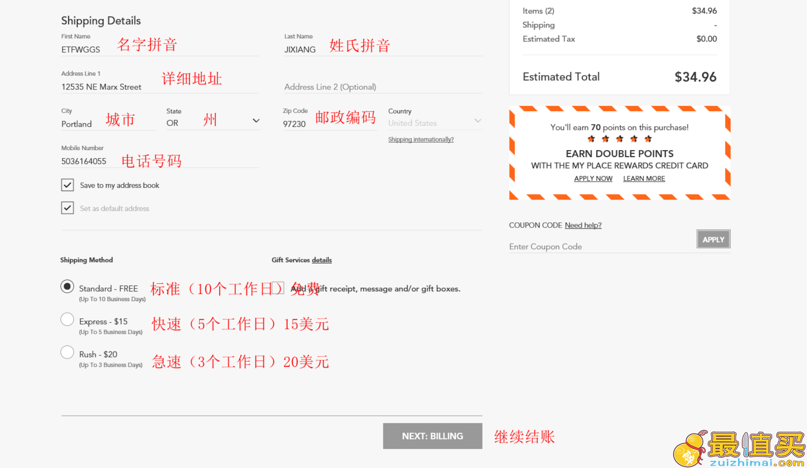
Task: Focus Address Line 2 (Optional) field
Action: point(383,86)
